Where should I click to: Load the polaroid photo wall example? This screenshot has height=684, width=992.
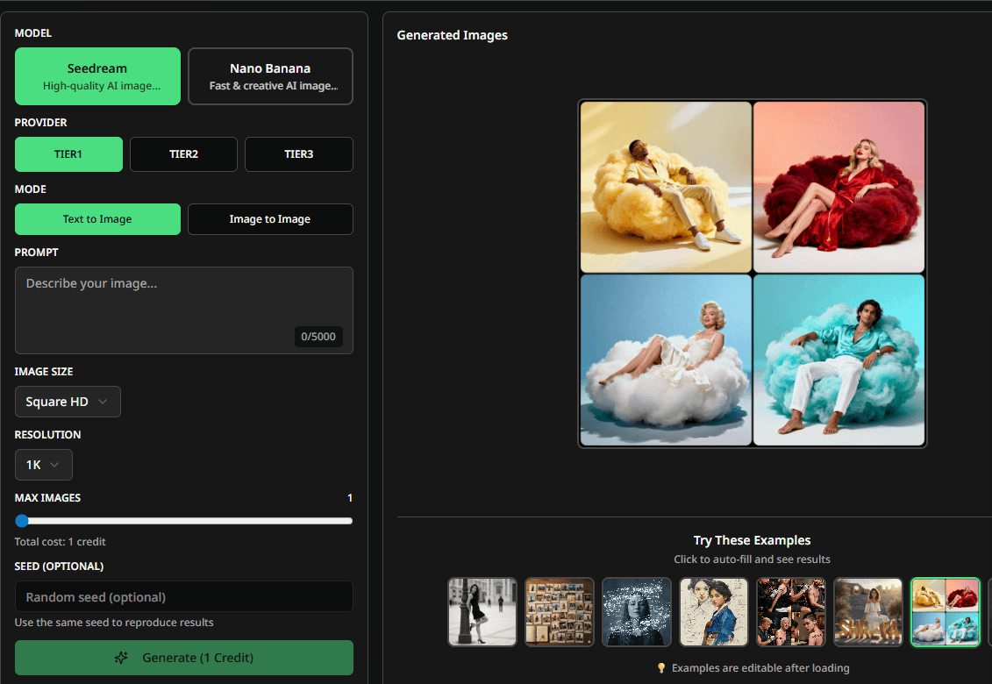(560, 611)
